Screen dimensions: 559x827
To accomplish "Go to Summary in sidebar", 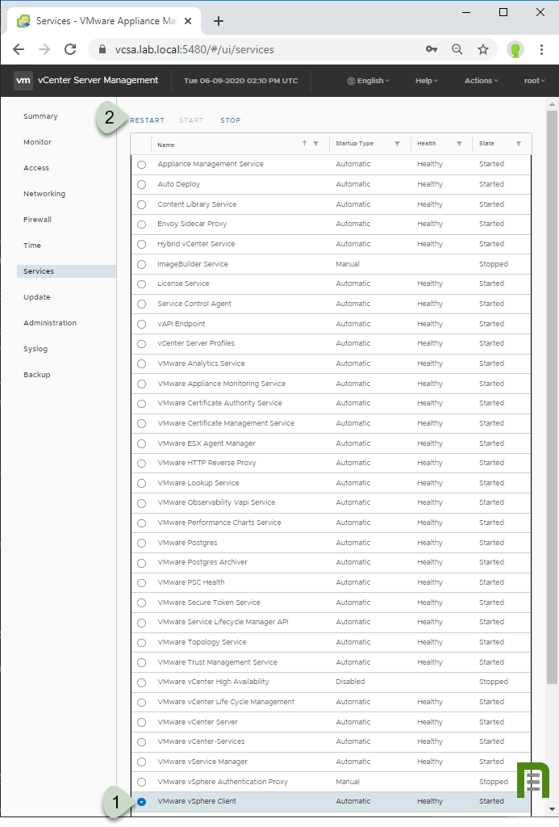I will [x=40, y=116].
